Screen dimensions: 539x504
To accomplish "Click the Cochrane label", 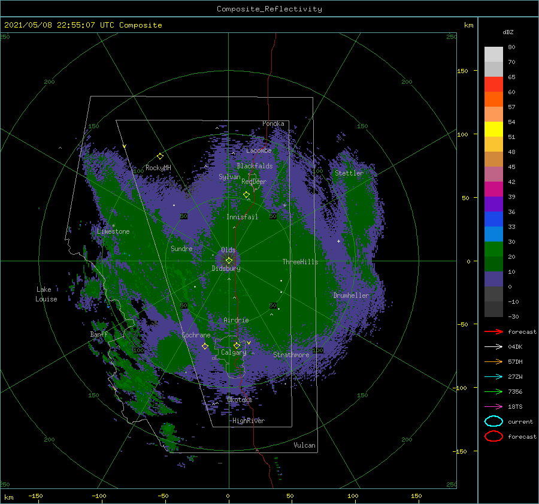I will coord(196,335).
